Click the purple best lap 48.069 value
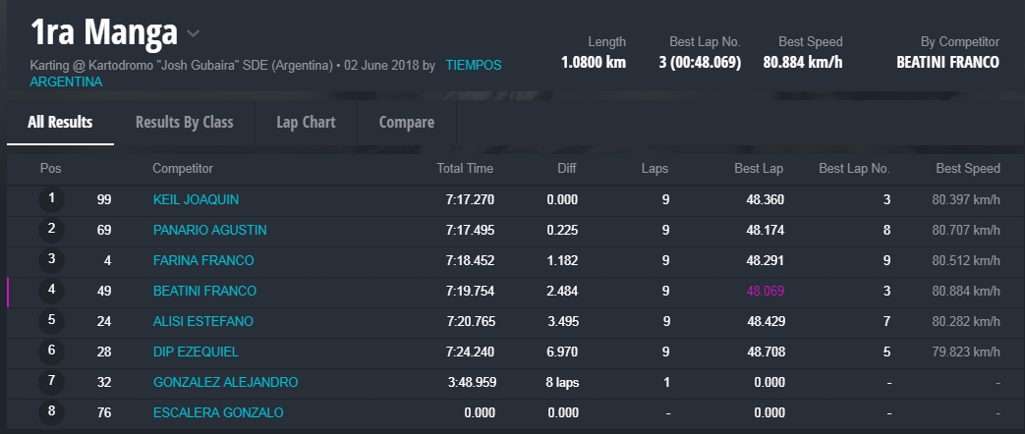 pyautogui.click(x=765, y=291)
